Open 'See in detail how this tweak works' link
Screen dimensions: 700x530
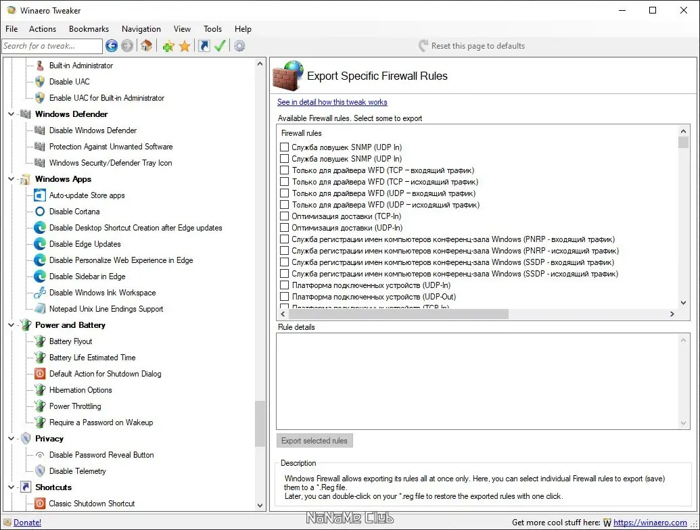coord(332,102)
